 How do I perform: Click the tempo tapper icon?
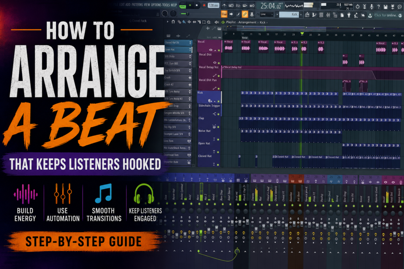[356, 15]
